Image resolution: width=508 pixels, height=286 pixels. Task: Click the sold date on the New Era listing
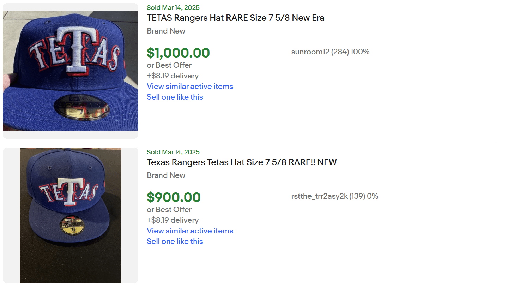click(x=173, y=8)
